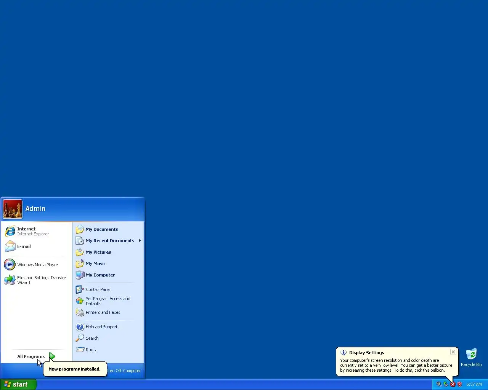Open My Pictures folder
Screen dimensions: 488x390
tap(108, 252)
